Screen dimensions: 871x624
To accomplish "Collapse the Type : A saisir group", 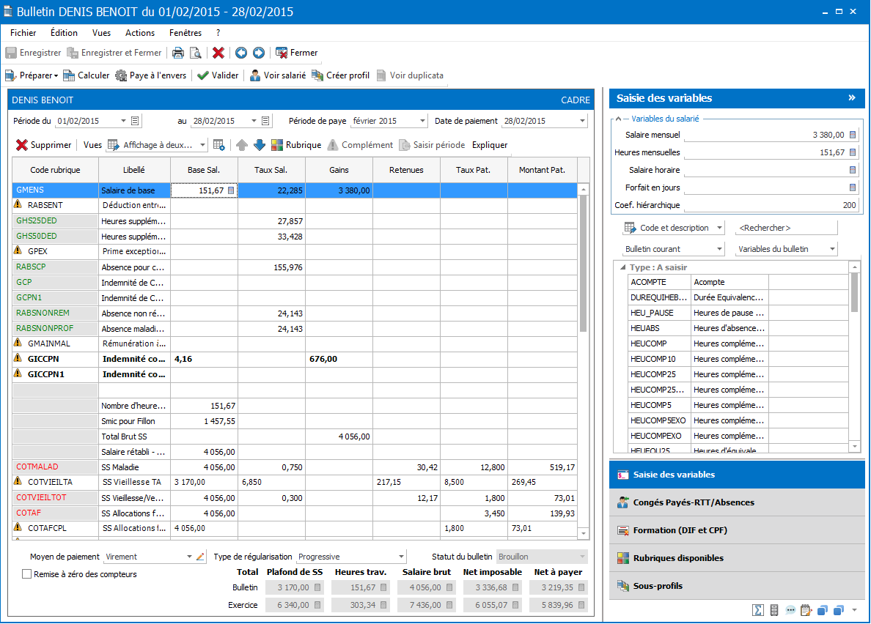I will pyautogui.click(x=623, y=267).
